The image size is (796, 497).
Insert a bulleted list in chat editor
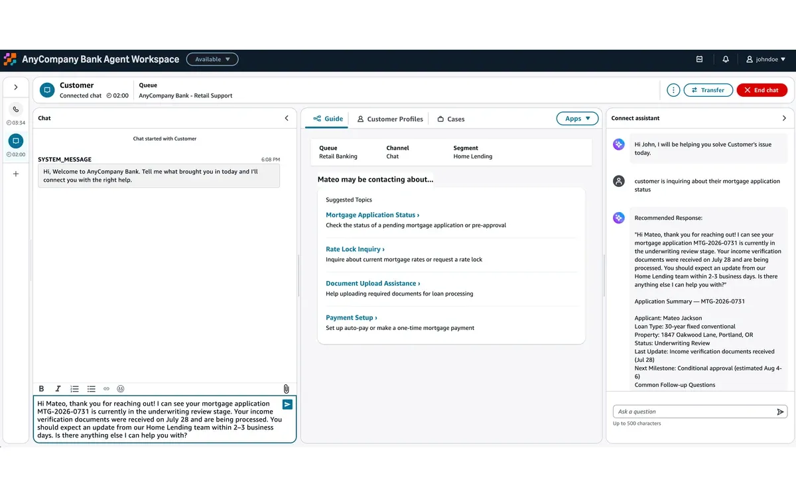click(x=91, y=389)
